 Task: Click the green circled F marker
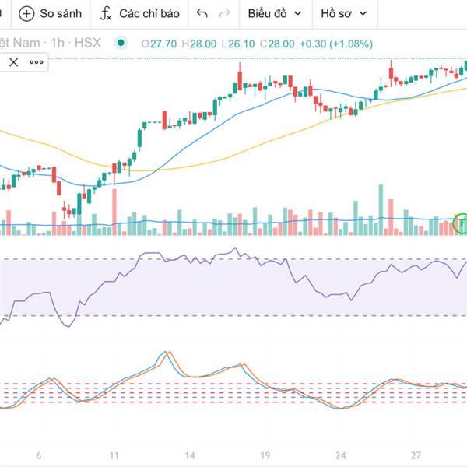click(x=461, y=223)
